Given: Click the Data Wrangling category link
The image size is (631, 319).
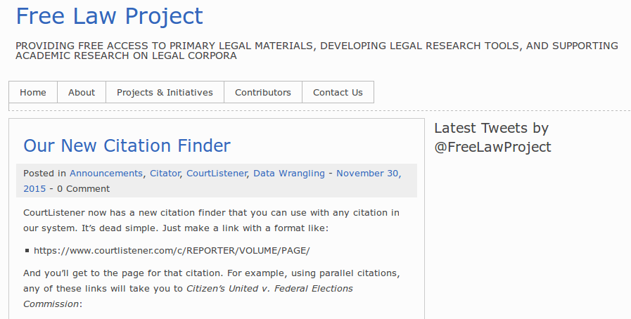Looking at the screenshot, I should [289, 174].
